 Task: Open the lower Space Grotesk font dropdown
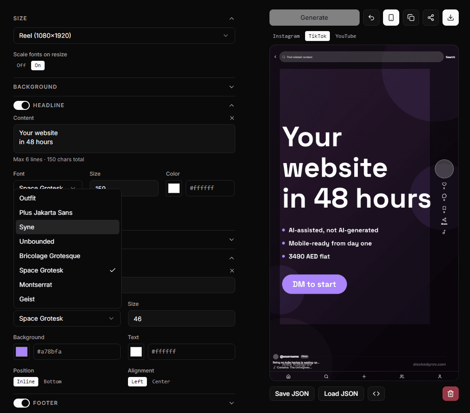point(67,318)
